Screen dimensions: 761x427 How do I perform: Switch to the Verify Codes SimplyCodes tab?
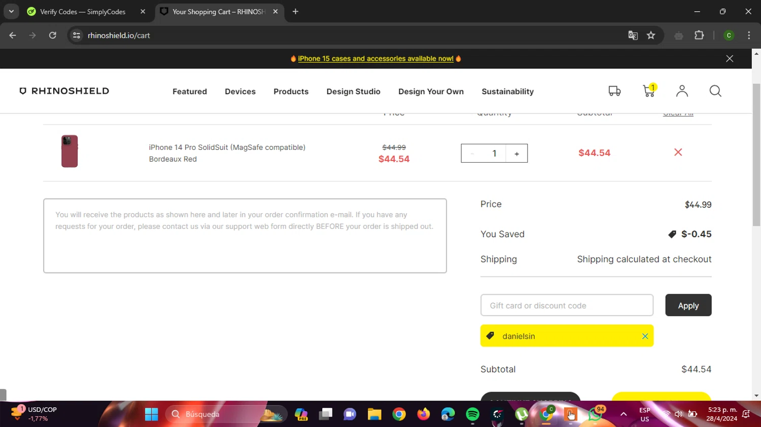83,12
